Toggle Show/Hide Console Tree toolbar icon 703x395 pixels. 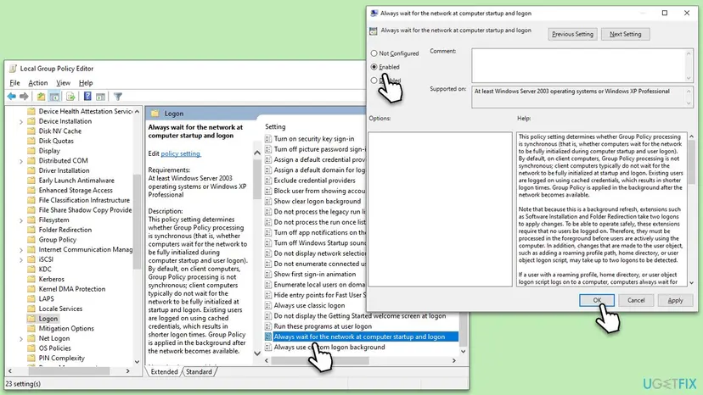click(54, 97)
